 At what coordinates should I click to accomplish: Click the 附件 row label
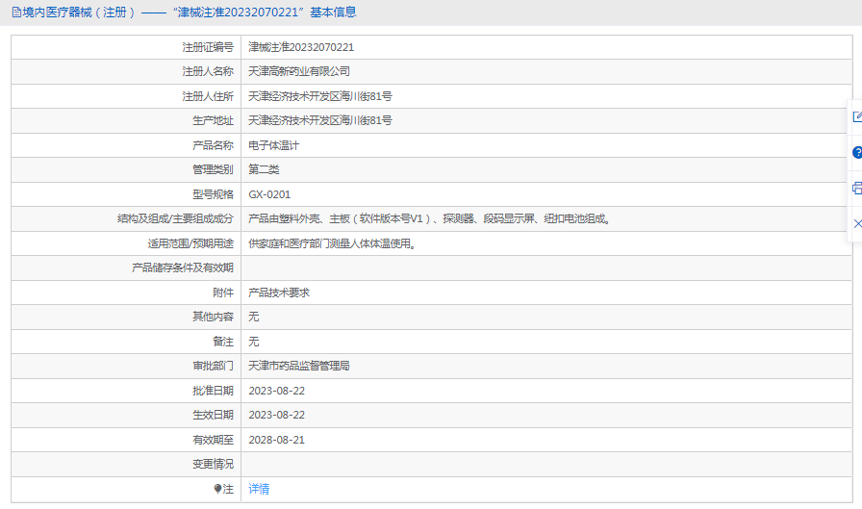click(x=223, y=293)
